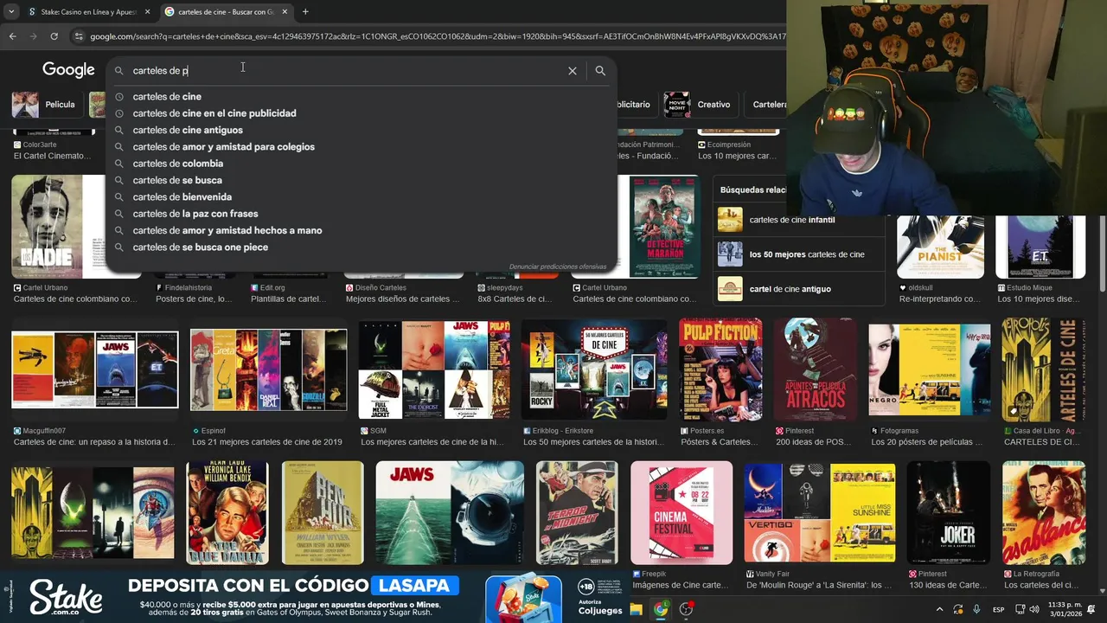Click the browser forward arrow

pos(33,36)
